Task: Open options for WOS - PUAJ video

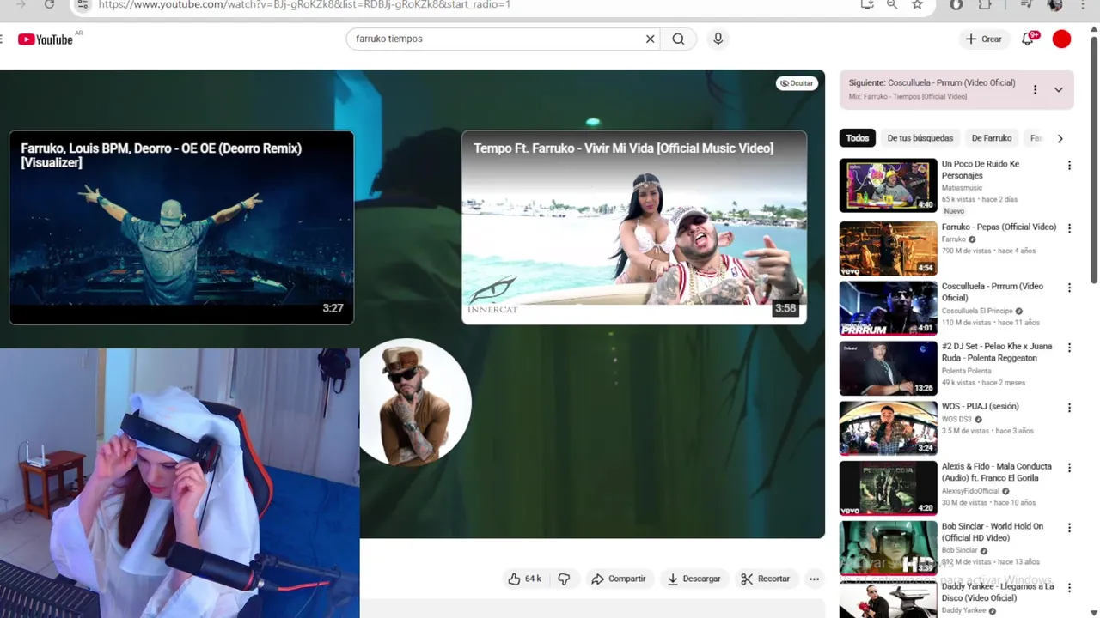Action: point(1069,408)
